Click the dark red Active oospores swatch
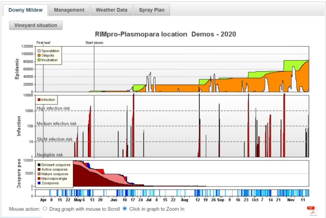Screen dimensions: 326x218 39,169
